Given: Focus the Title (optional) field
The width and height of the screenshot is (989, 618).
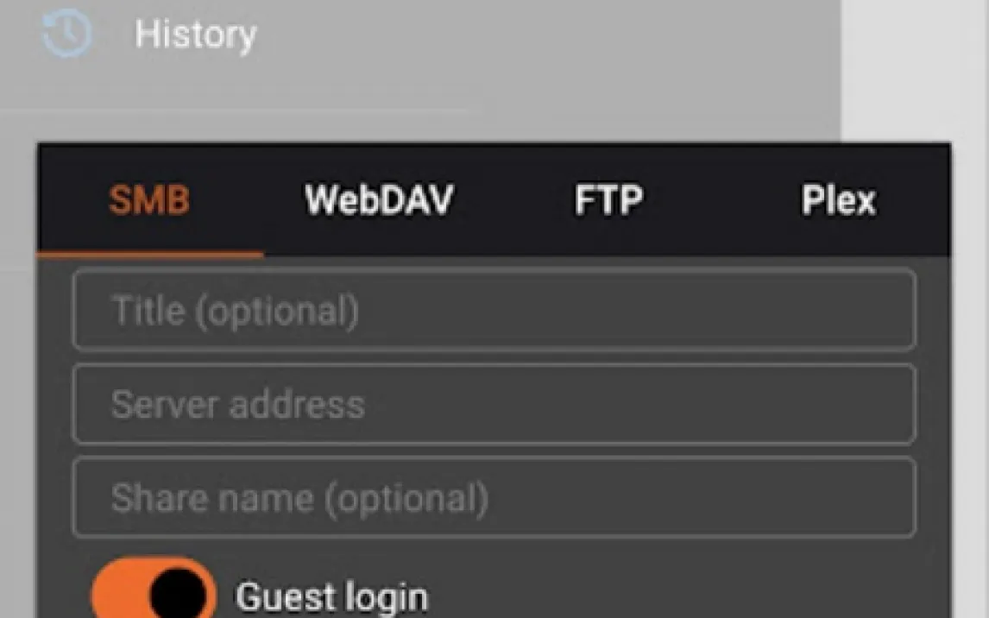Looking at the screenshot, I should tap(494, 311).
